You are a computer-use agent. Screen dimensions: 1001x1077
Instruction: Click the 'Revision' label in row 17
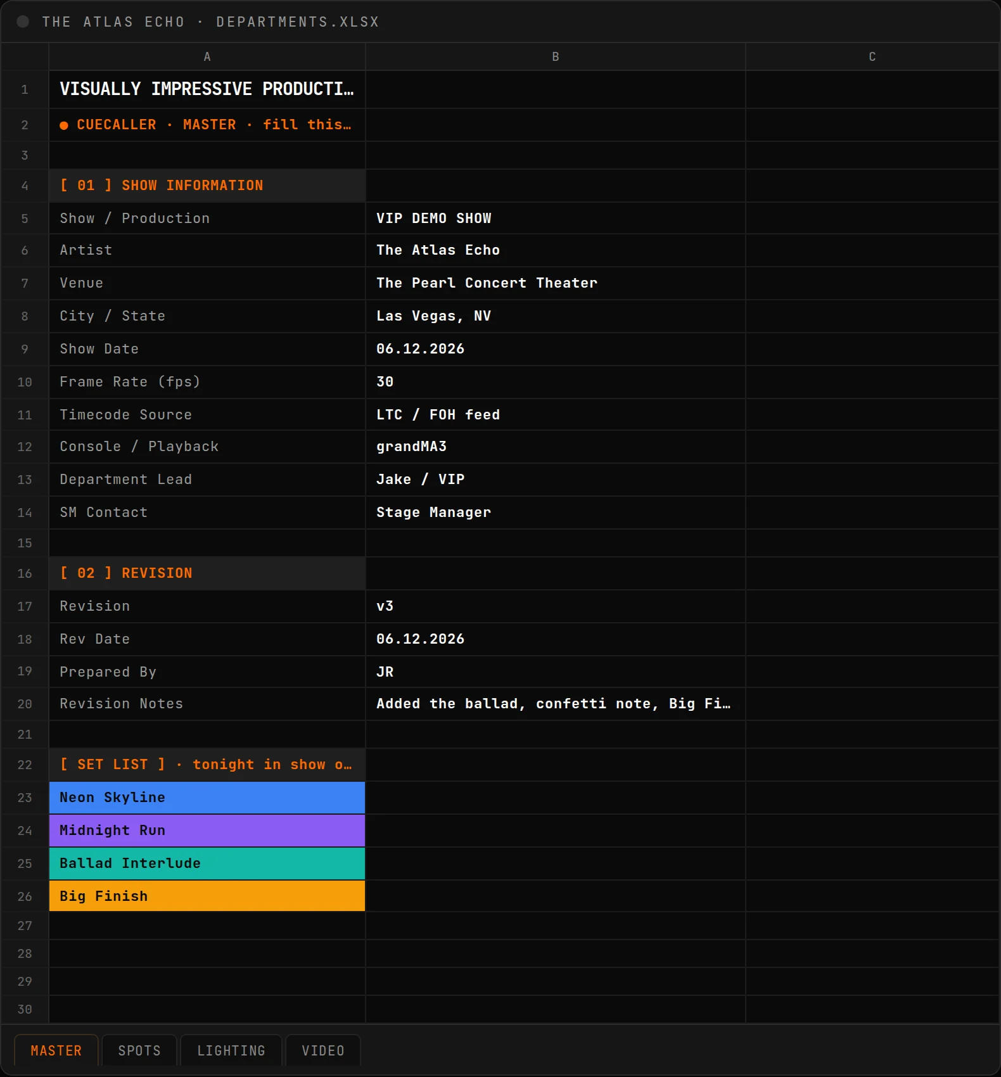point(207,606)
